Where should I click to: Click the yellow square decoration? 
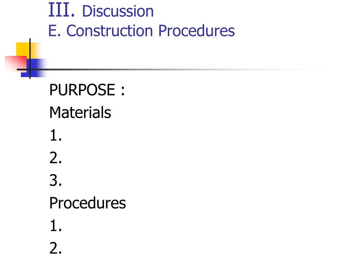coord(27,50)
